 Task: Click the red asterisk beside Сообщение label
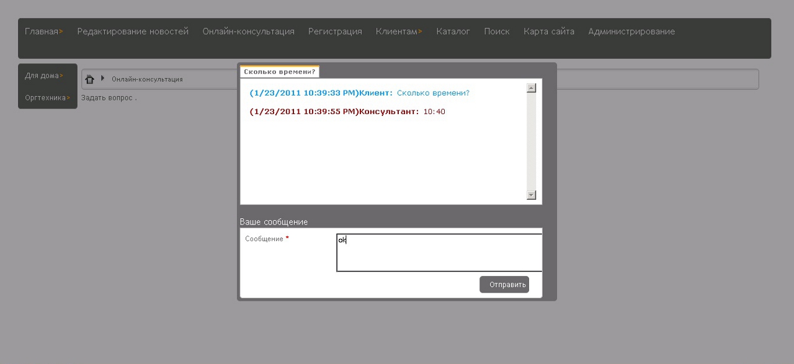pos(286,237)
